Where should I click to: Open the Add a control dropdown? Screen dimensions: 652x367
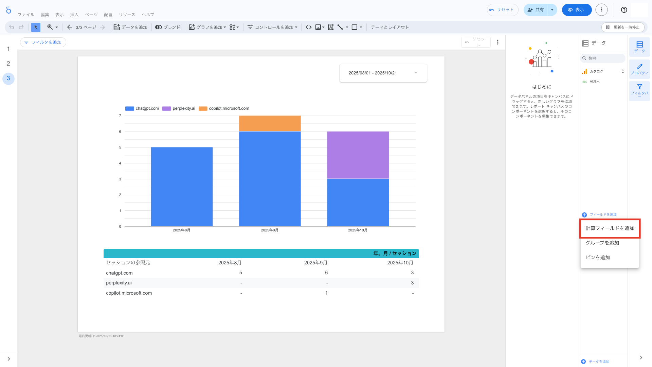(x=272, y=27)
